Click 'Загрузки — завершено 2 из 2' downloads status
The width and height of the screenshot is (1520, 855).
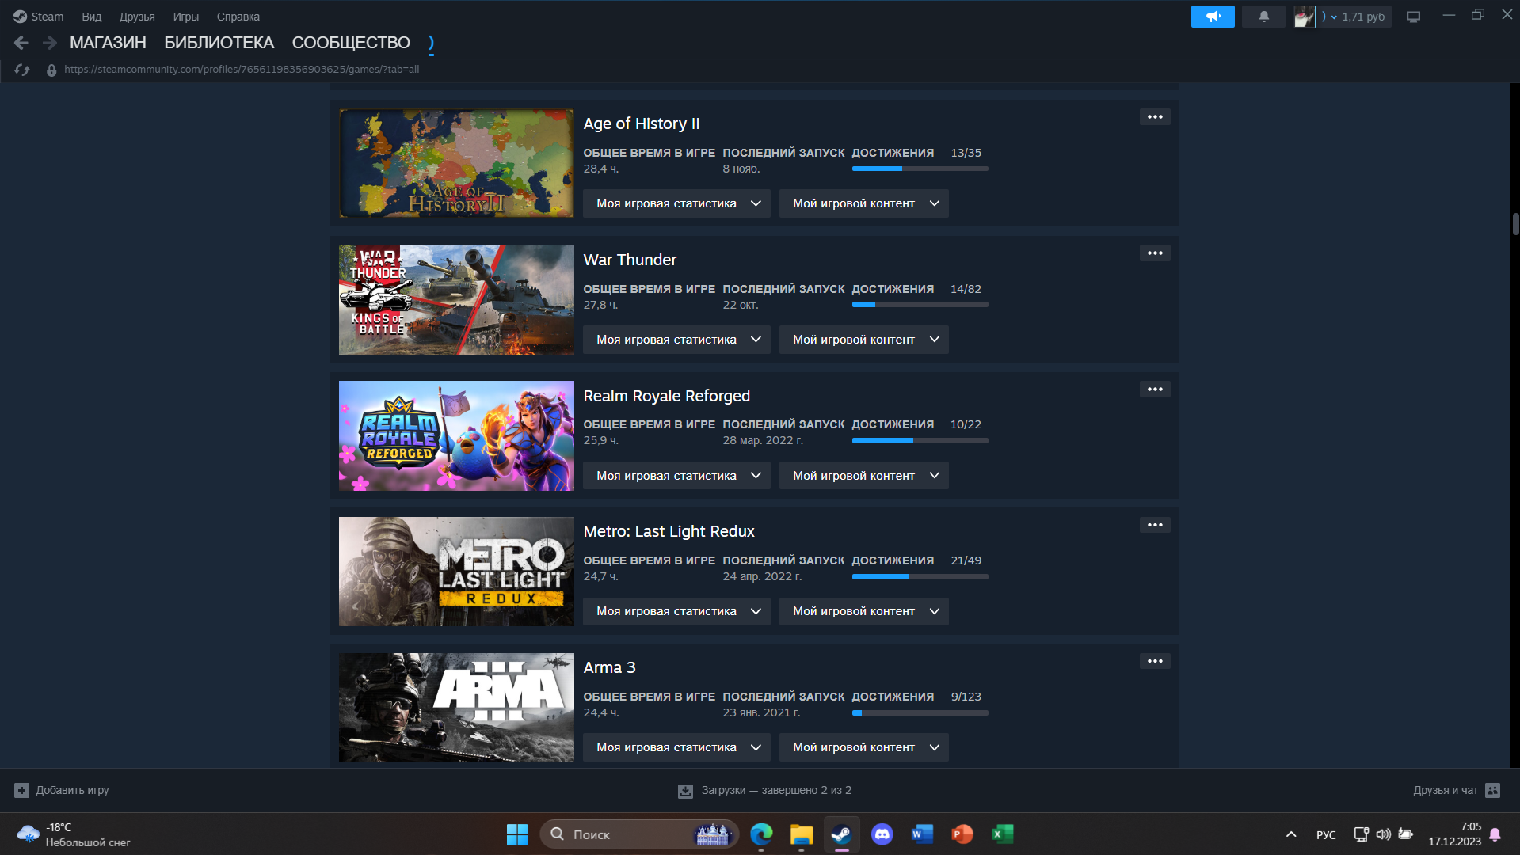coord(776,790)
